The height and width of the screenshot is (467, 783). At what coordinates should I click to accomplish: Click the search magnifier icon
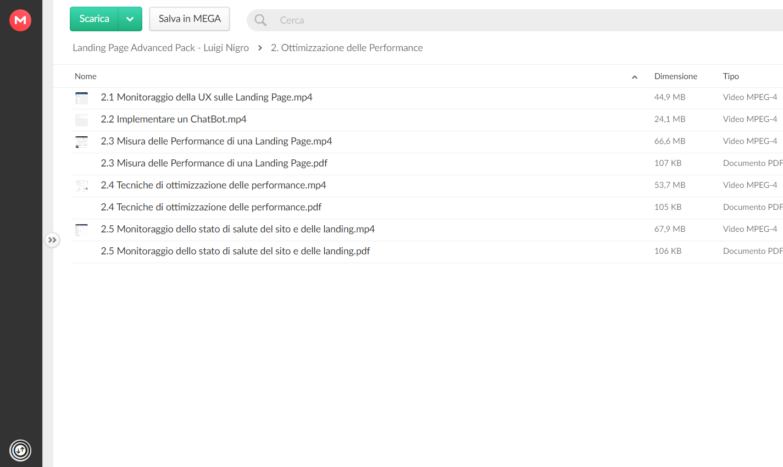tap(260, 20)
